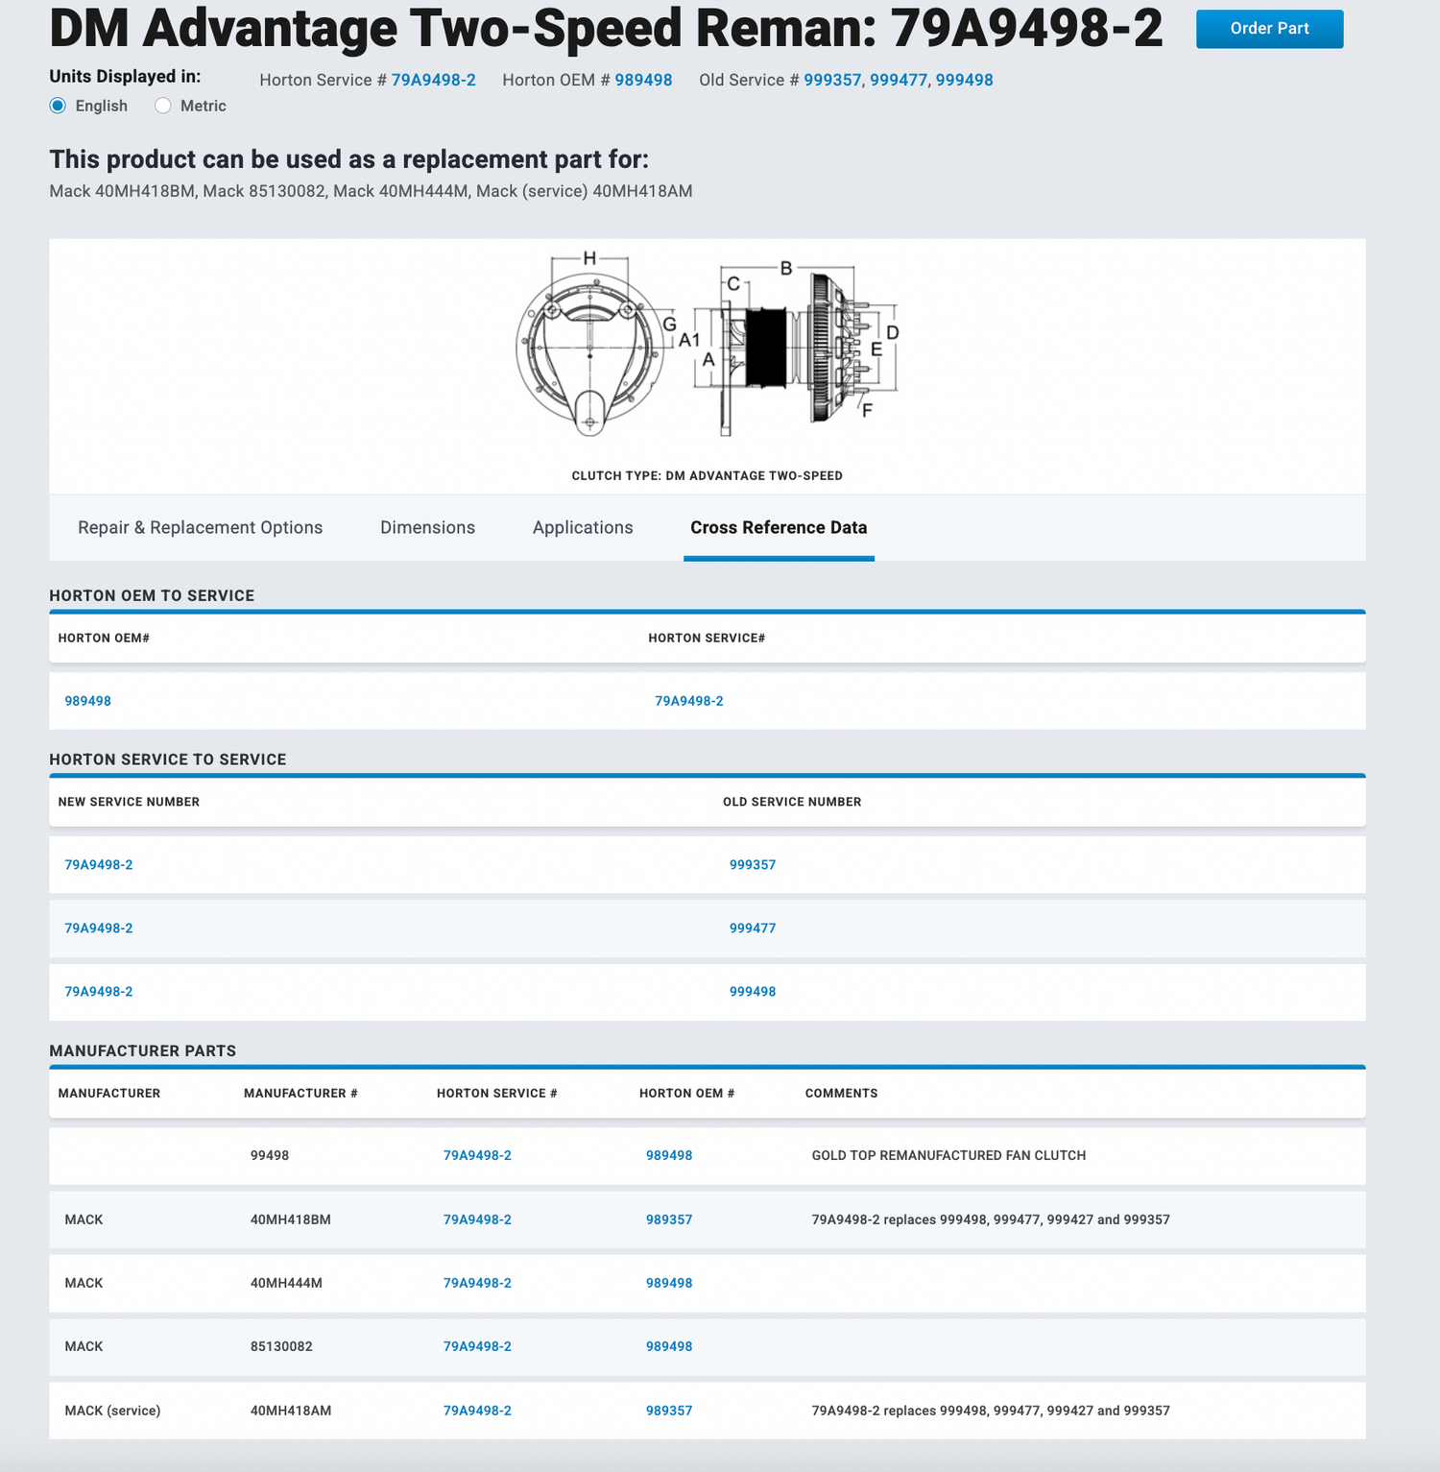Image resolution: width=1440 pixels, height=1472 pixels.
Task: Click the Order Part button
Action: (x=1269, y=29)
